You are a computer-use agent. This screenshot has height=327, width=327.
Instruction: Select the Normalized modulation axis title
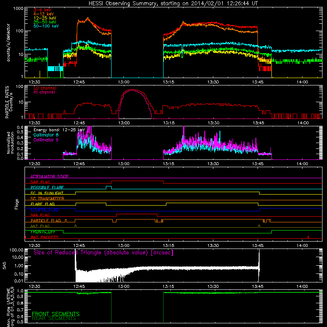(10, 143)
